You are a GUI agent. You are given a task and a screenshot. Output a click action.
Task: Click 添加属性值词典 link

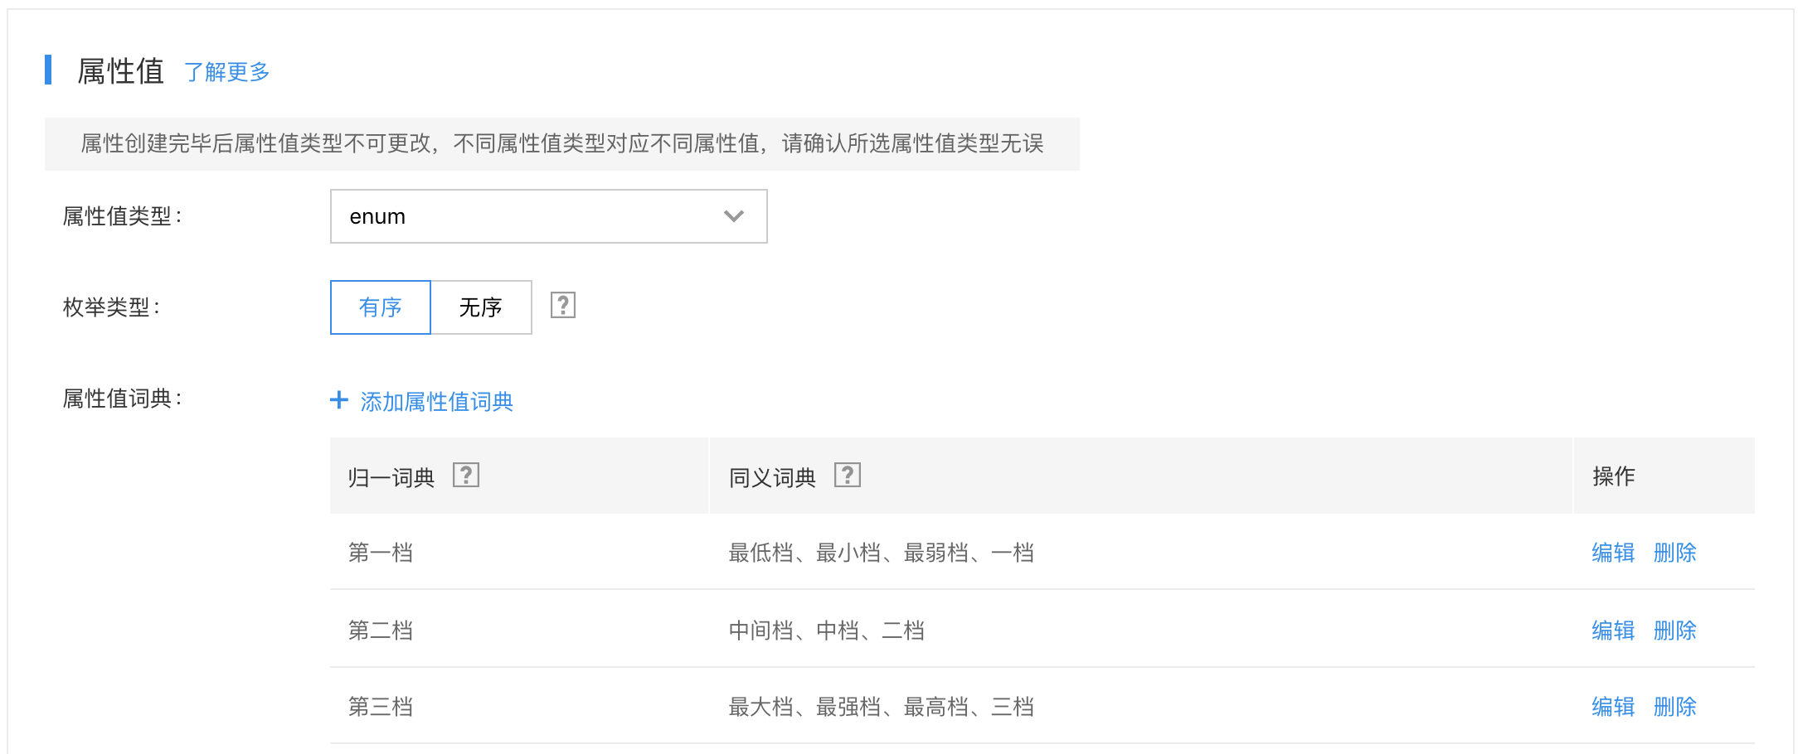(x=436, y=402)
